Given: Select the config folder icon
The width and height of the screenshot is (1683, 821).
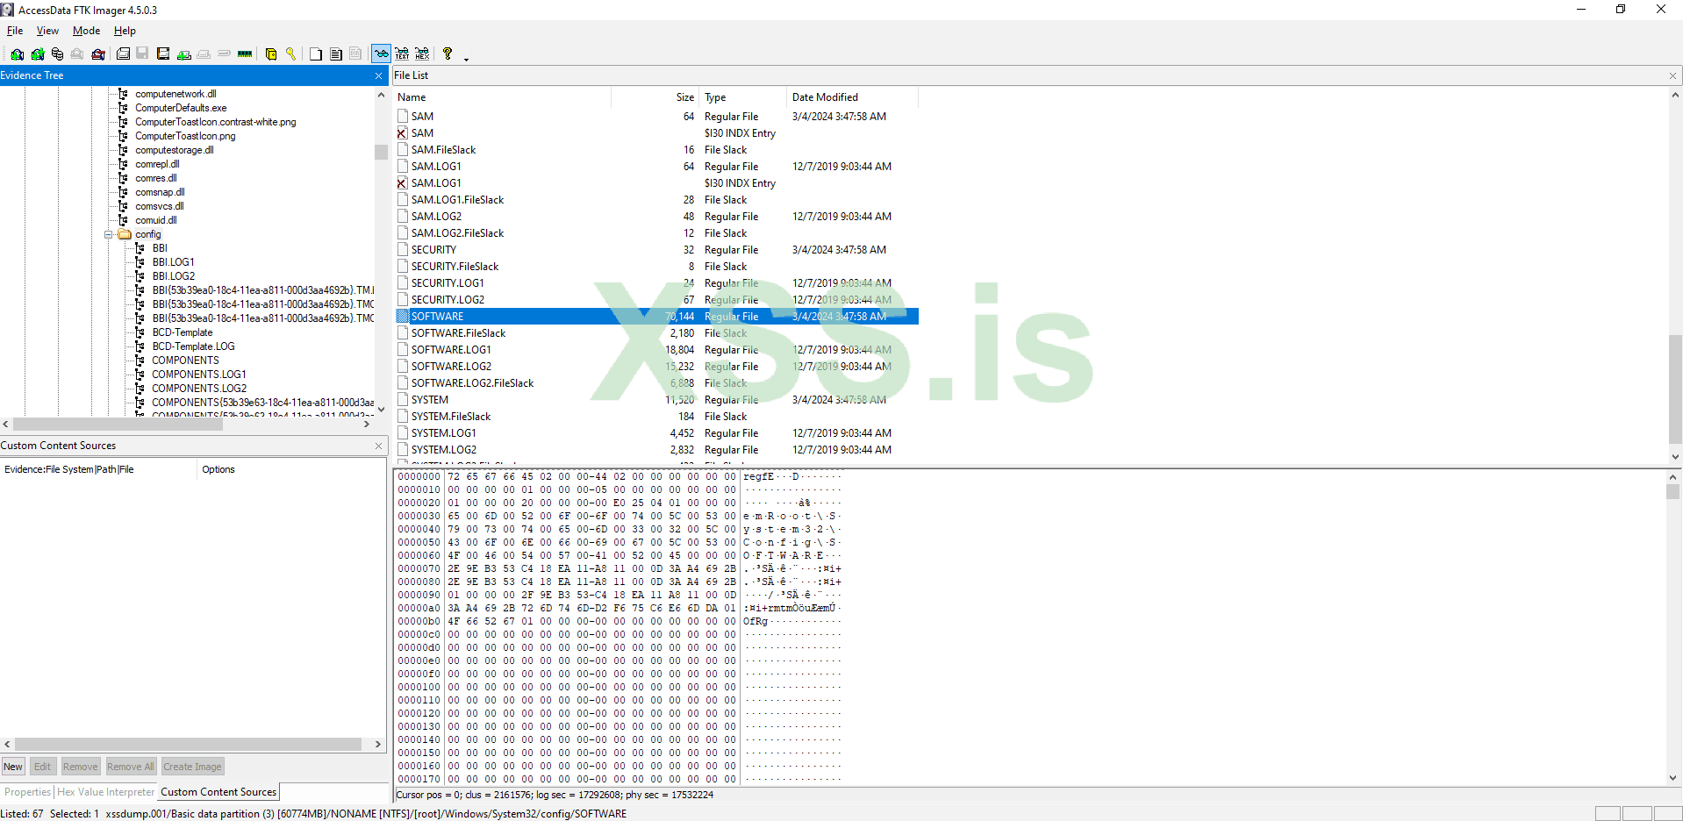Looking at the screenshot, I should click(x=125, y=234).
